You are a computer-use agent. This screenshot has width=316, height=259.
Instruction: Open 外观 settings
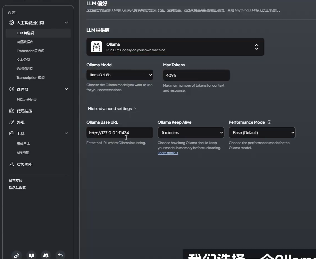click(21, 122)
